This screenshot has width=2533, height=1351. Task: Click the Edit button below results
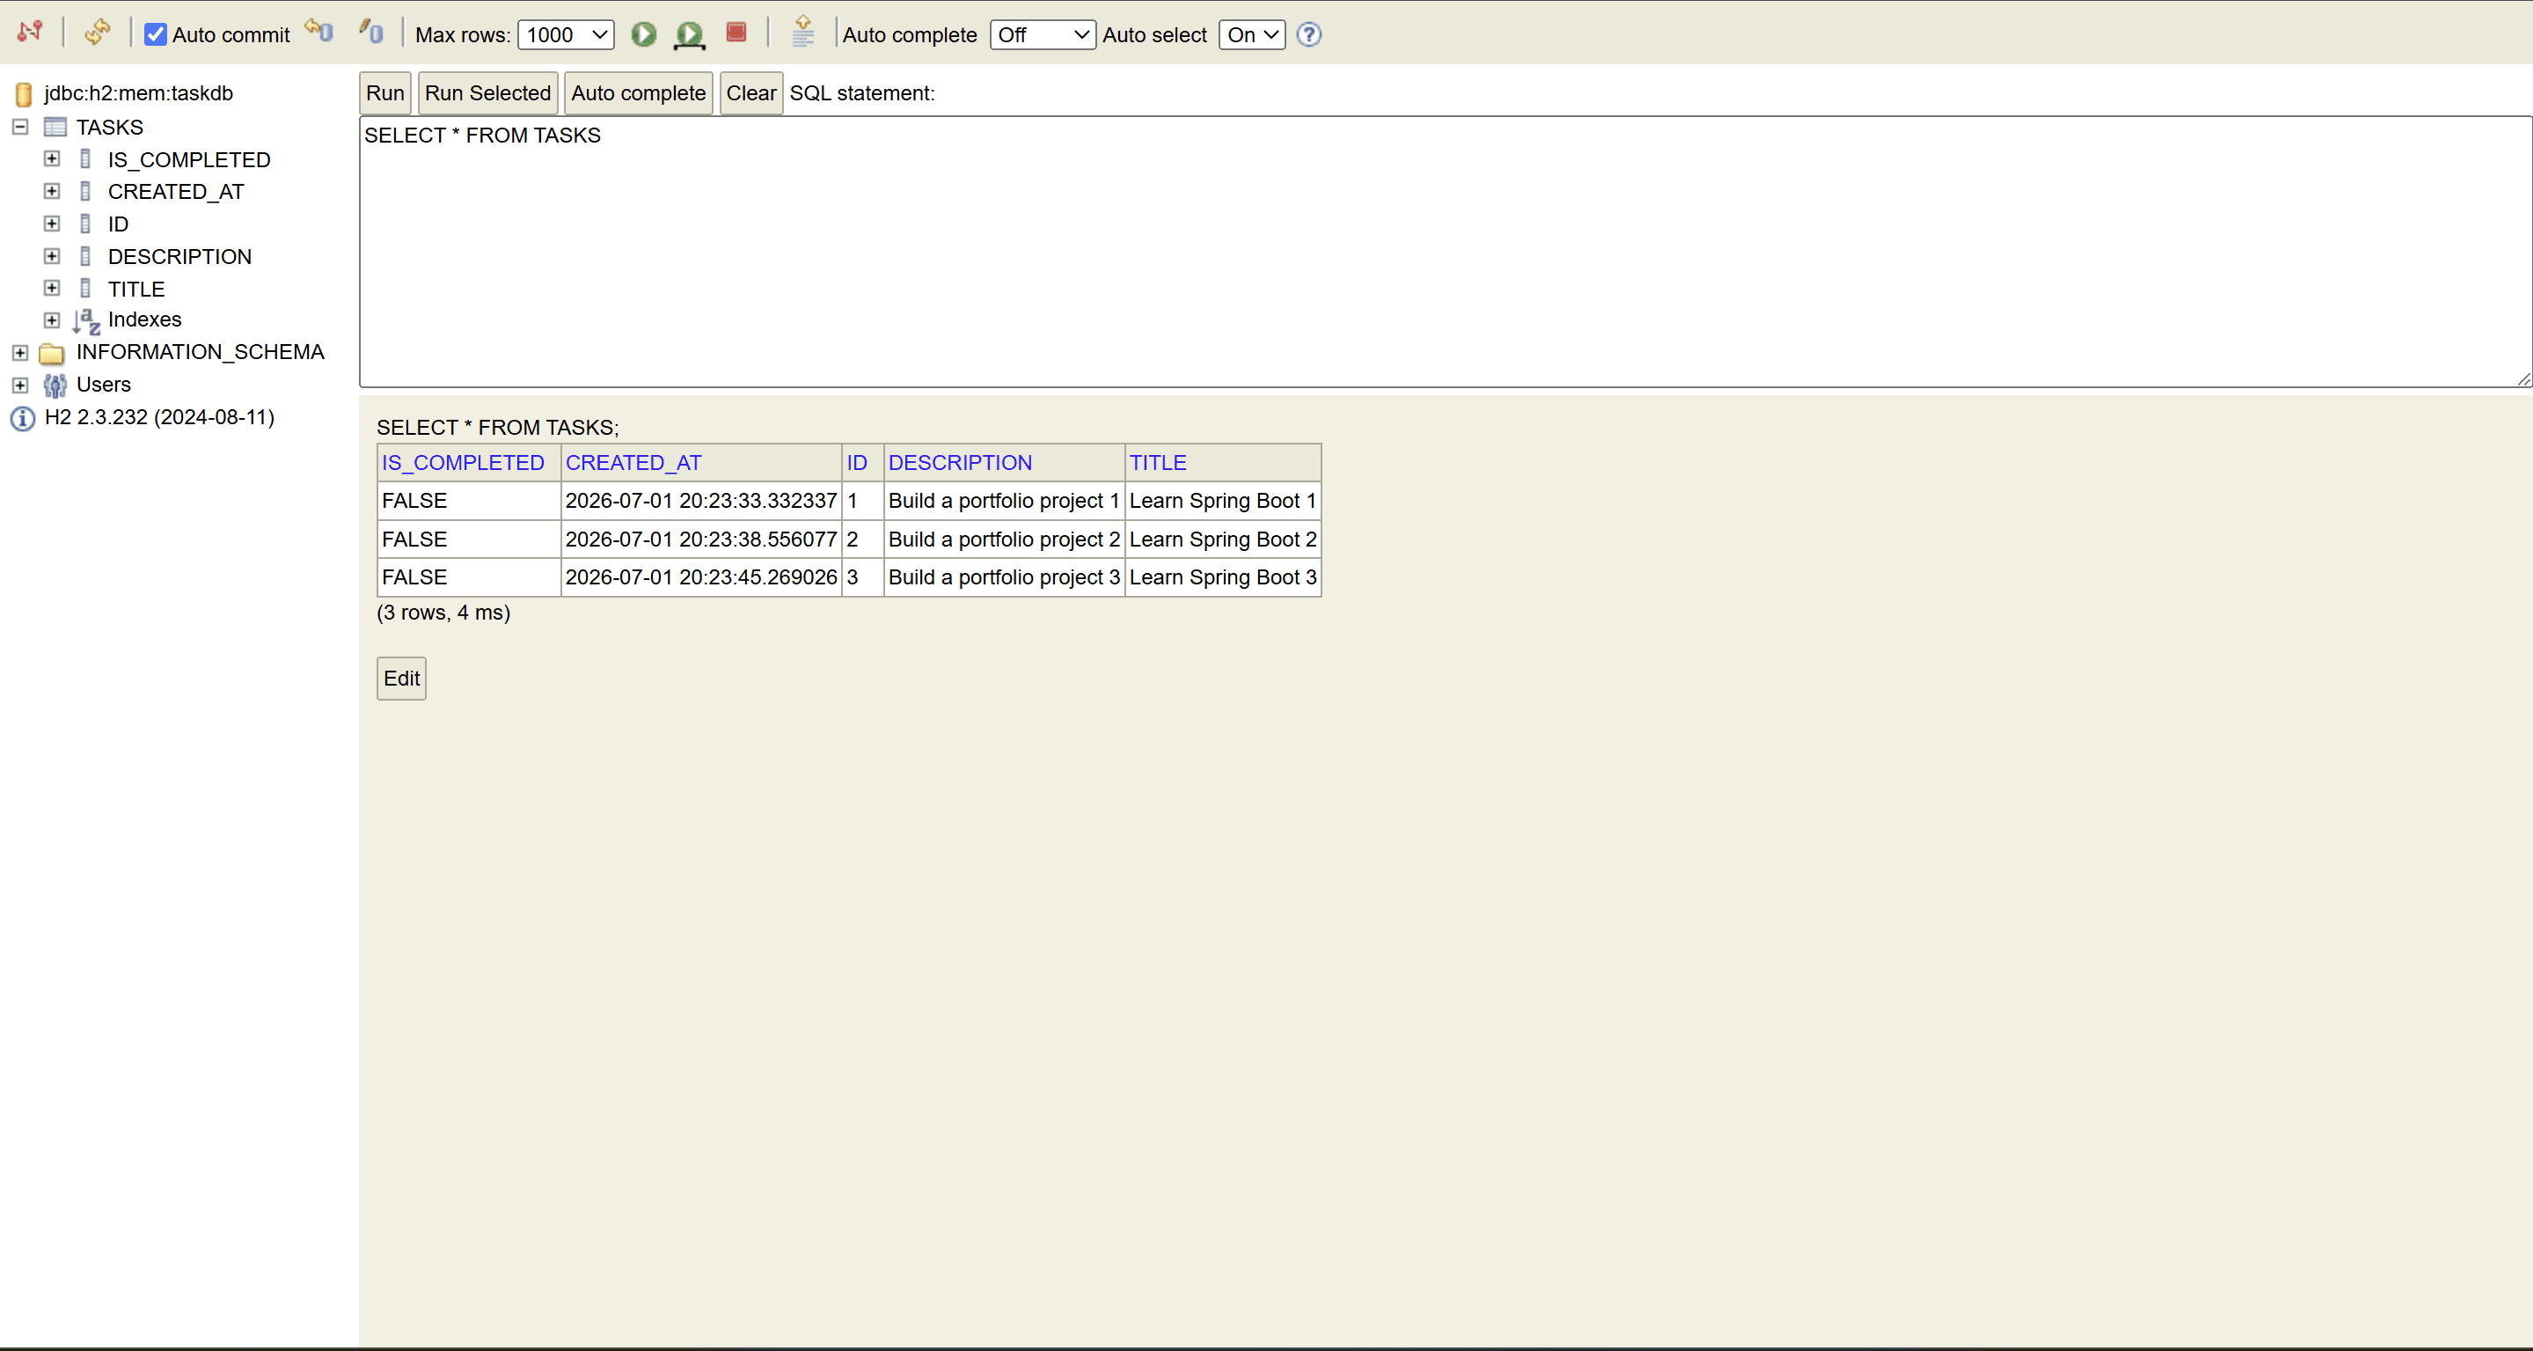[401, 678]
